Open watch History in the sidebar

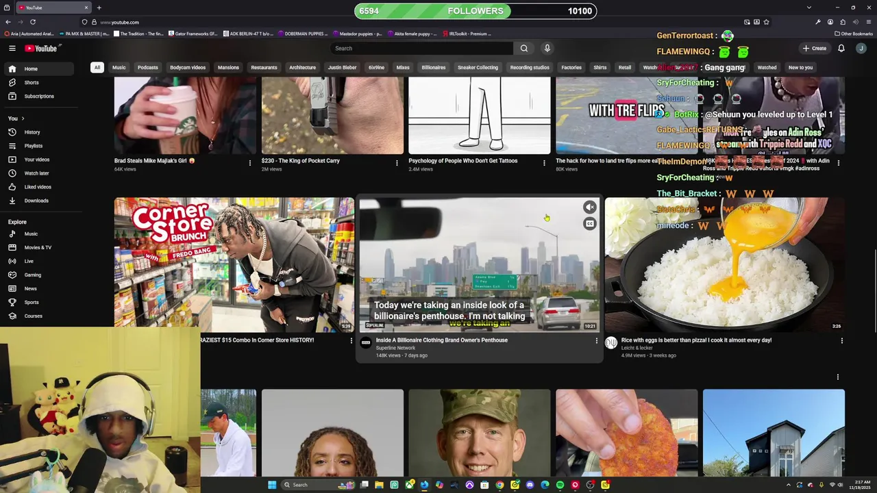click(x=38, y=132)
